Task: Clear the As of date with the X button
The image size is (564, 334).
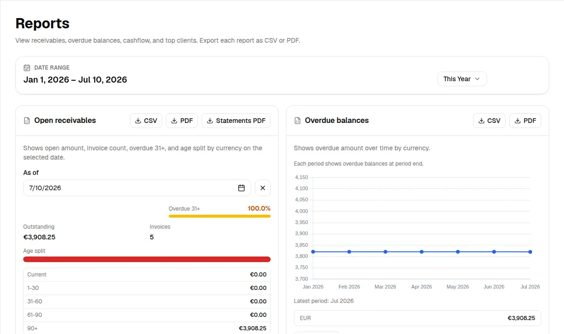Action: tap(263, 188)
